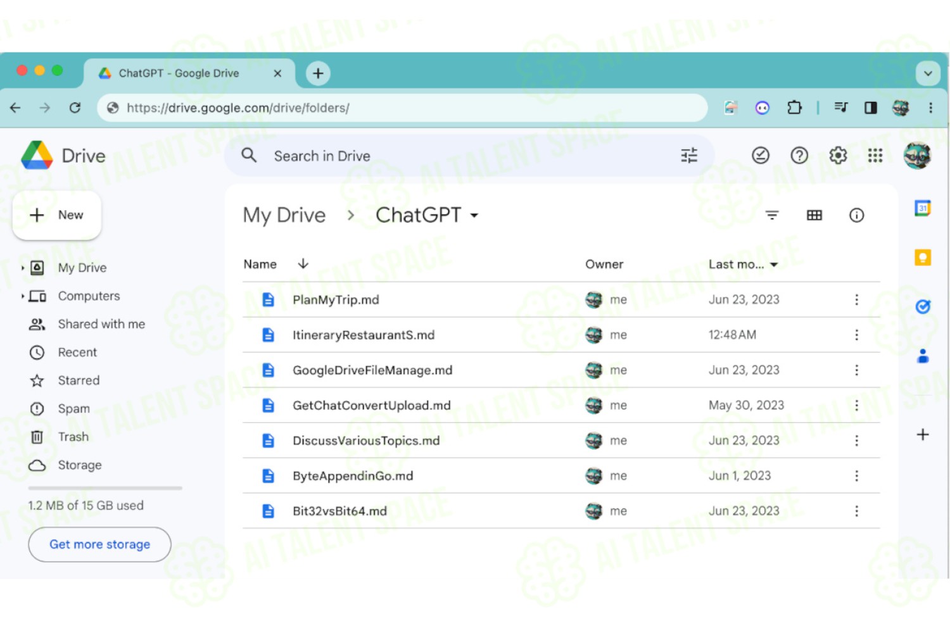This screenshot has width=950, height=633.
Task: Expand the Computers tree arrow
Action: click(x=22, y=296)
